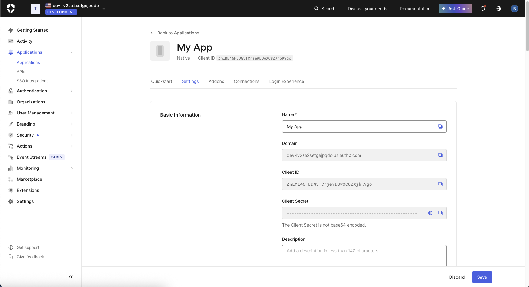
Task: Expand the Authentication section
Action: 72,91
